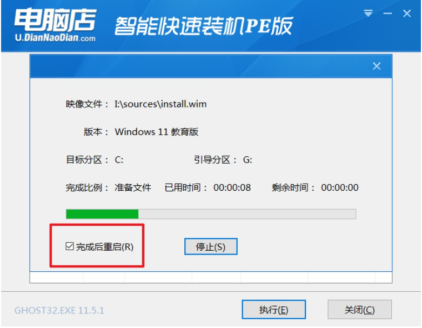This screenshot has width=422, height=328.
Task: Click the 完成后重启(R) label text
Action: coord(104,247)
